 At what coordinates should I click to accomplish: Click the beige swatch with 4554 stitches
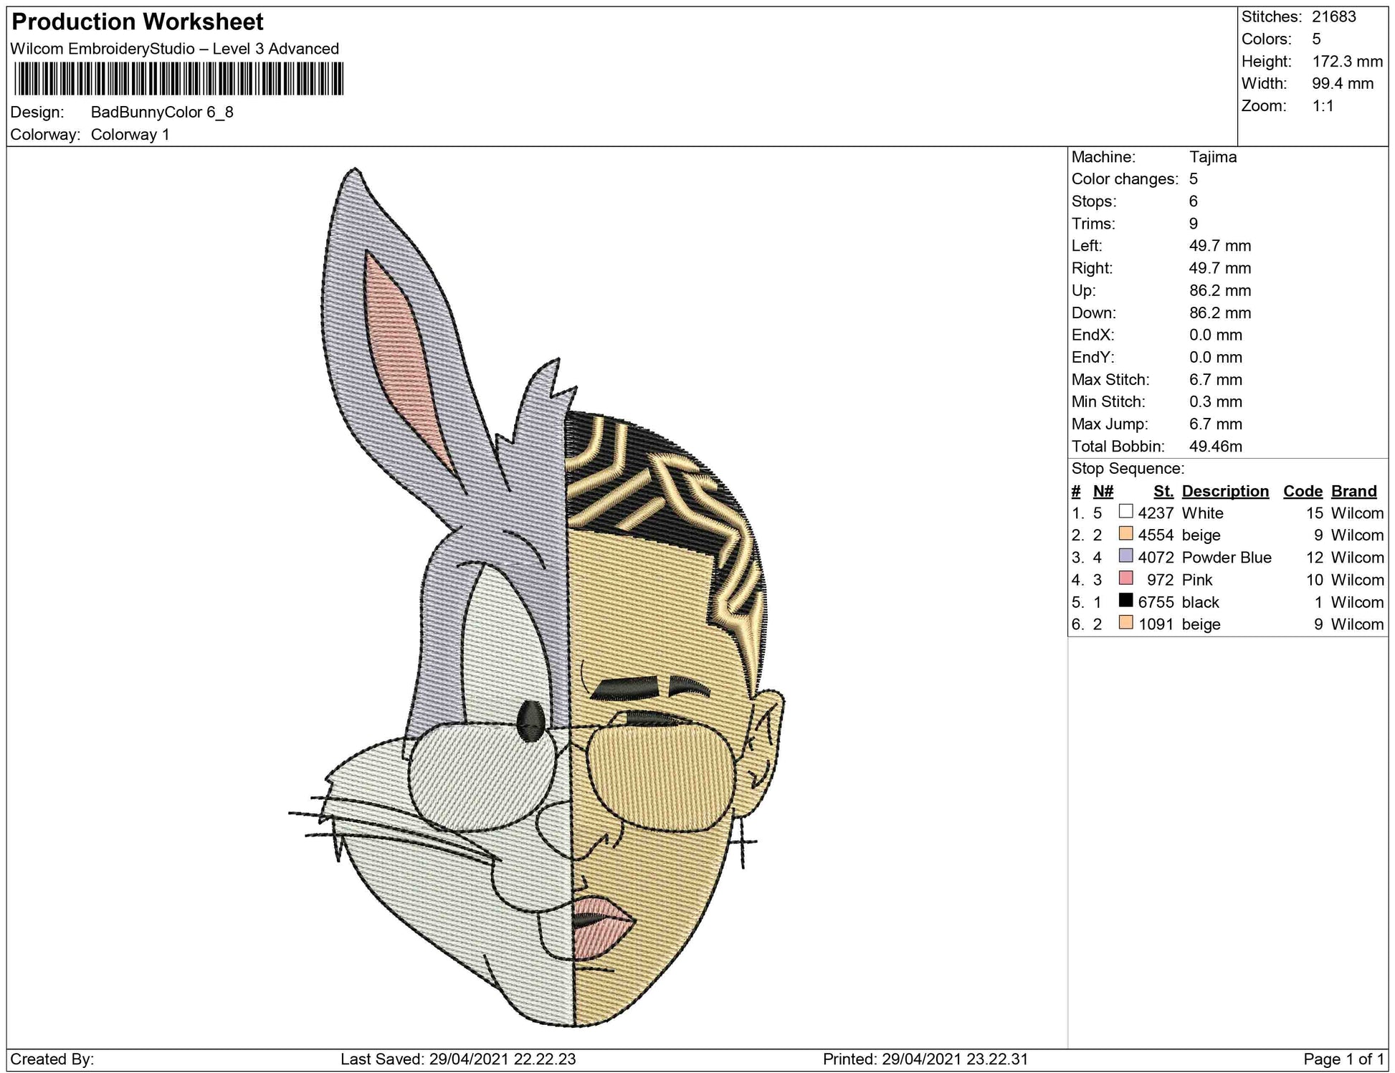tap(1125, 534)
